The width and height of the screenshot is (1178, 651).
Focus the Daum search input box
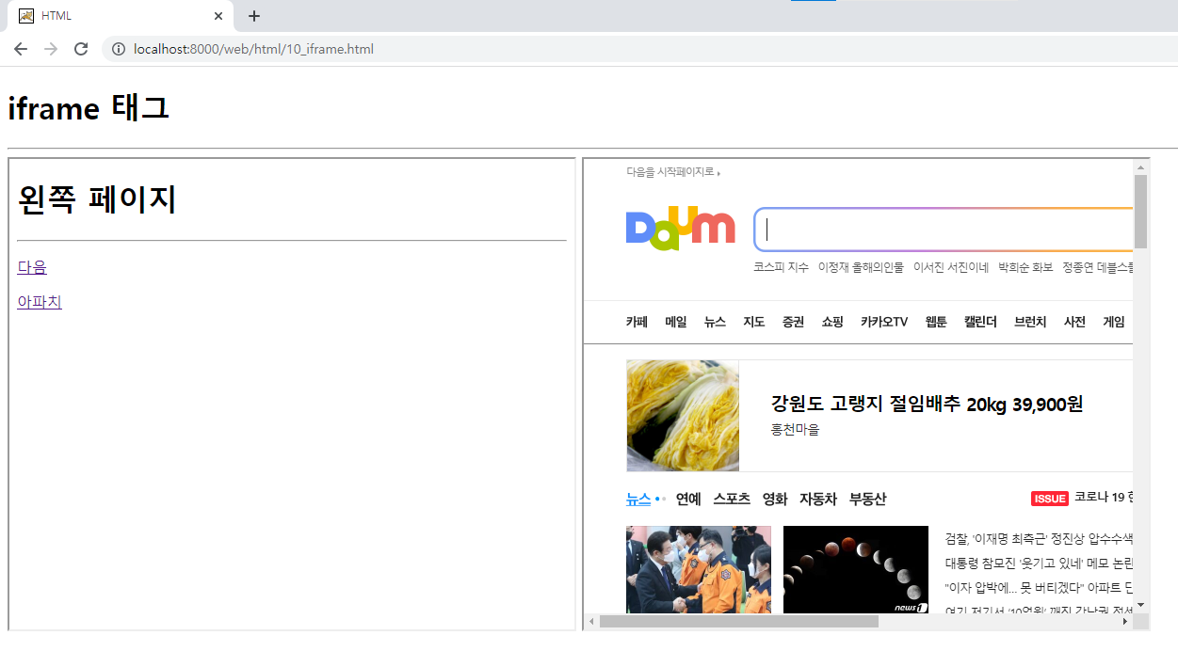(944, 230)
